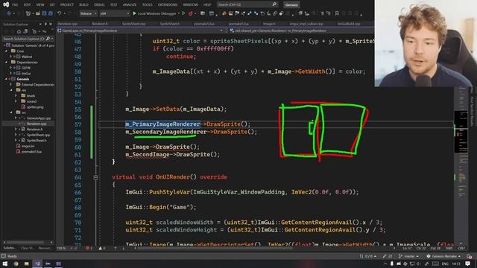Screen dimensions: 477x268
Task: Open the Release configuration dropdown
Action: (x=88, y=13)
